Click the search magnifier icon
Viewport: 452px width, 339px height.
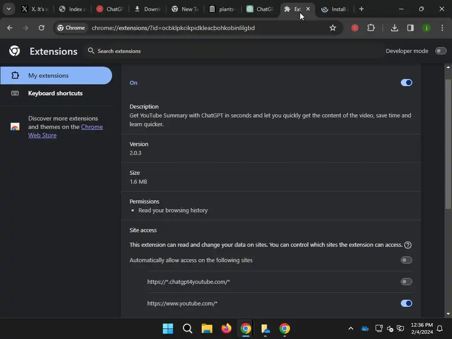(x=91, y=51)
